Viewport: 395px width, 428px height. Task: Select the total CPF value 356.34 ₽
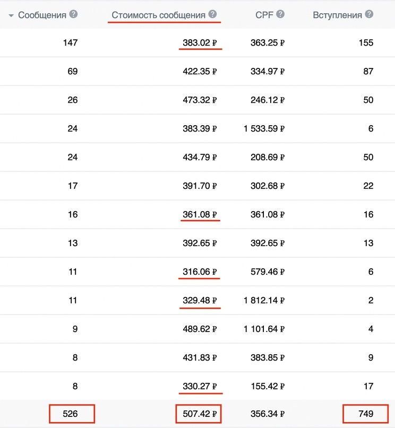tap(268, 414)
